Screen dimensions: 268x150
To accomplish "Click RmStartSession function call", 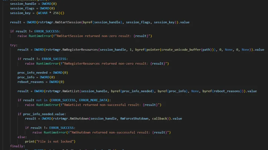I will 68,22.
